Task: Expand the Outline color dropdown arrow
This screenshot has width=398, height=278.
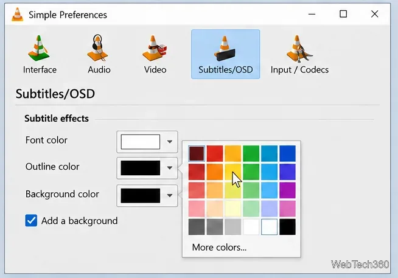Action: 170,168
